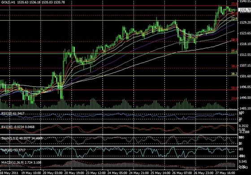The image size is (251, 175).
Task: Click the 24 May 05:00 time marker
Action: pyautogui.click(x=117, y=173)
